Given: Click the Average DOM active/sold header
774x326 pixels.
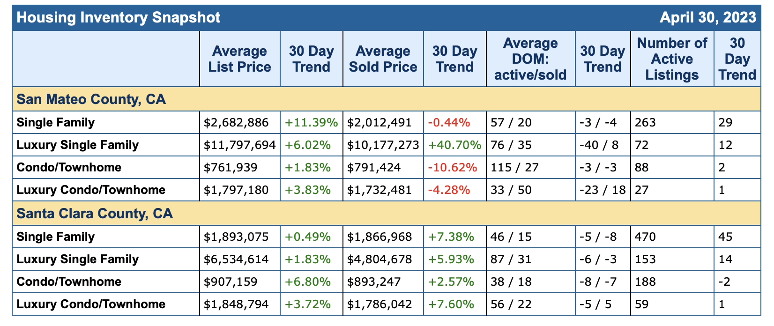Looking at the screenshot, I should pyautogui.click(x=530, y=59).
